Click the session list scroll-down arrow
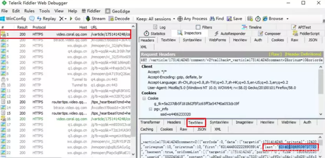 tap(133, 154)
